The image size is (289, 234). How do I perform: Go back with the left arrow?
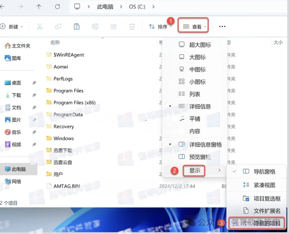coord(2,7)
